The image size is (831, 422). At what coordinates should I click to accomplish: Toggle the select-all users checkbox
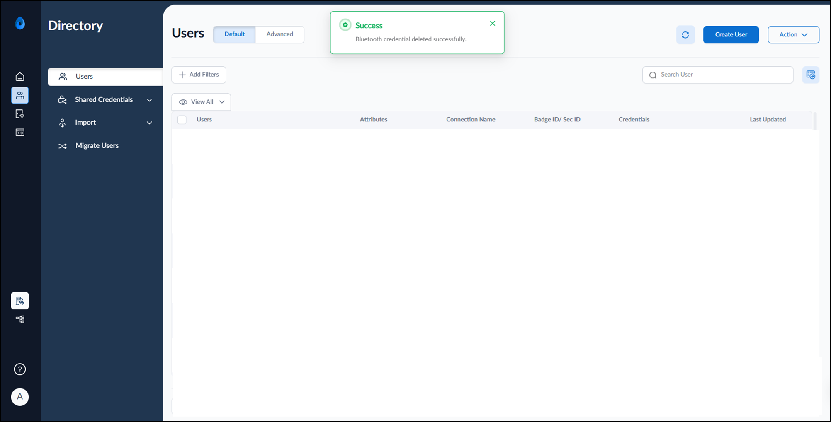pos(182,120)
